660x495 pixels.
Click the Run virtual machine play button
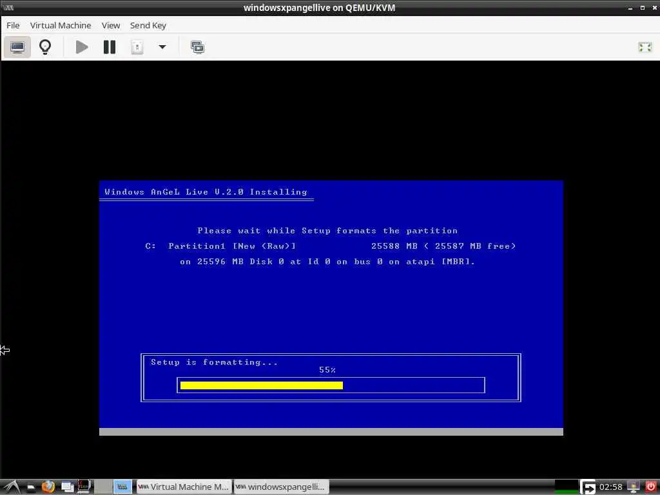pos(82,47)
